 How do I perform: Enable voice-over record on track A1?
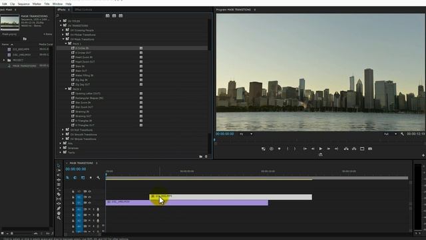pos(98,209)
